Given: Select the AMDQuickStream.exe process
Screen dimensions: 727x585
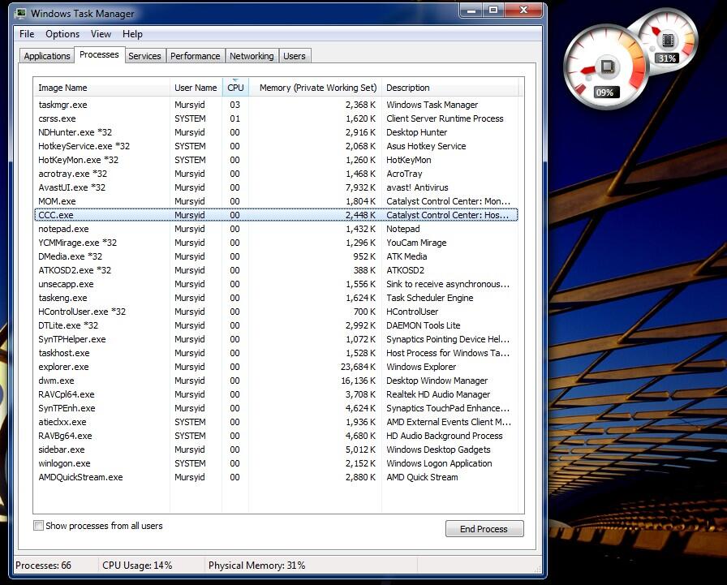Looking at the screenshot, I should (277, 477).
